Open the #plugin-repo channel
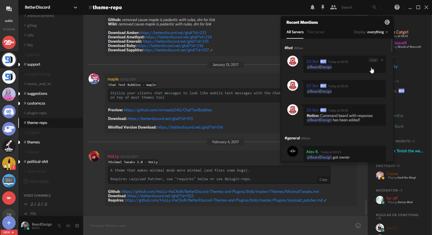 51,113
